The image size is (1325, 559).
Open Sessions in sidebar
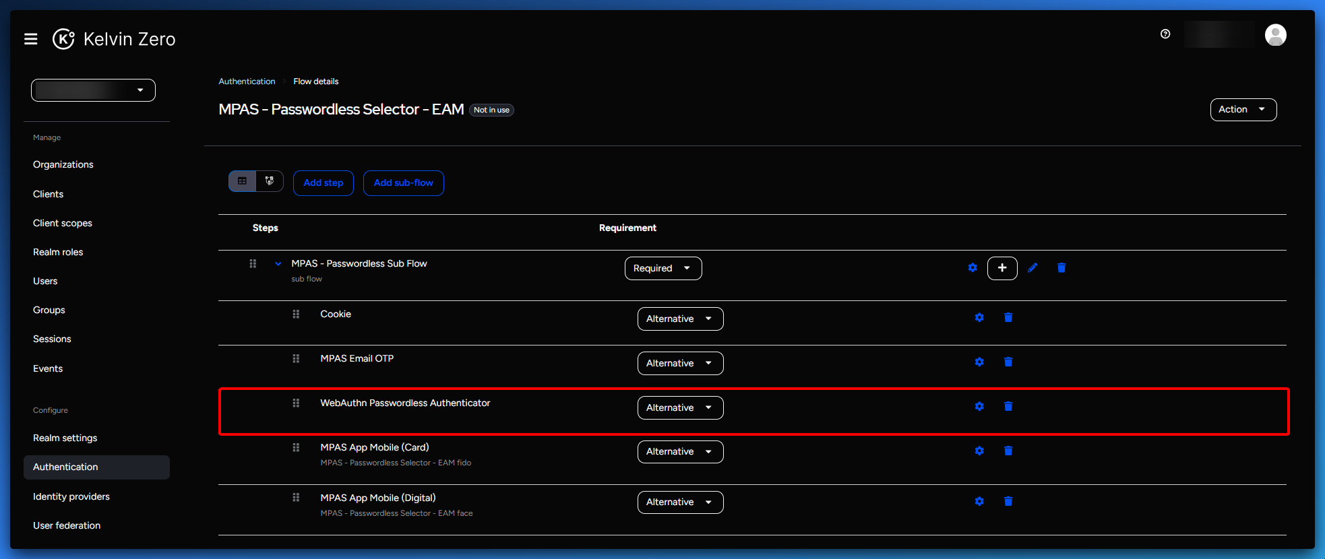click(52, 339)
